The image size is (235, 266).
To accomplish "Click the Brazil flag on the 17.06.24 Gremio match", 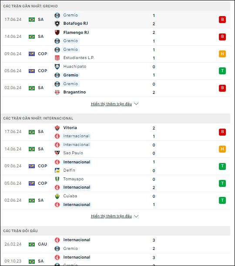I will coord(32,20).
